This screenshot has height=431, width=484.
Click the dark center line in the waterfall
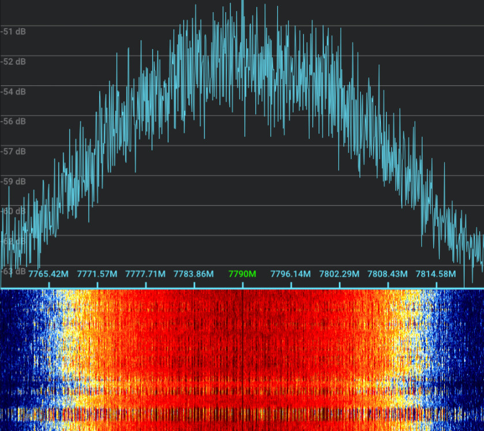click(243, 357)
